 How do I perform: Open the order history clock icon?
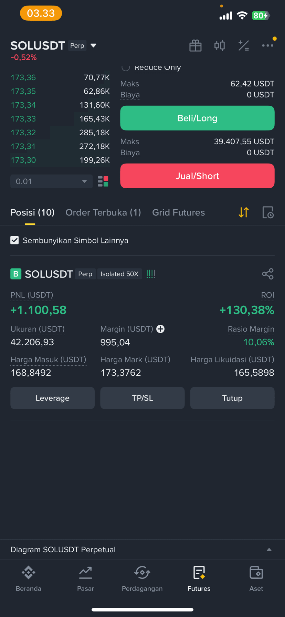[x=268, y=212]
